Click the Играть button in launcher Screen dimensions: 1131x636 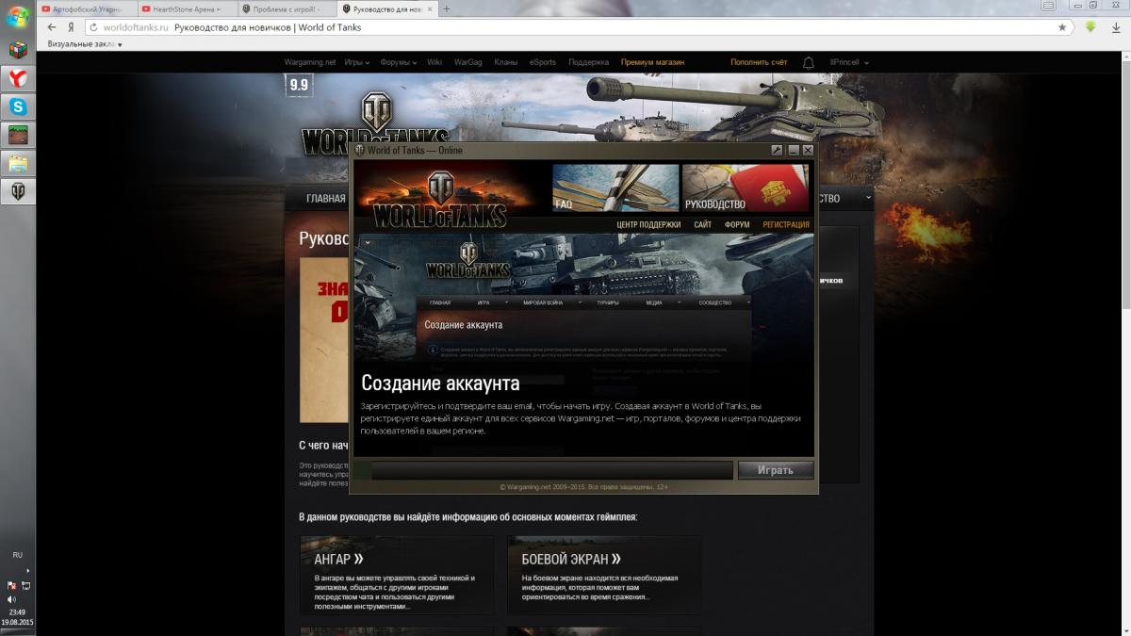coord(776,470)
